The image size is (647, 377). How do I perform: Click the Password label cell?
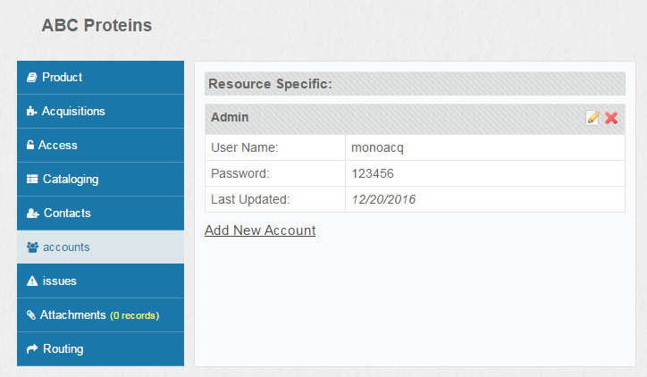275,173
